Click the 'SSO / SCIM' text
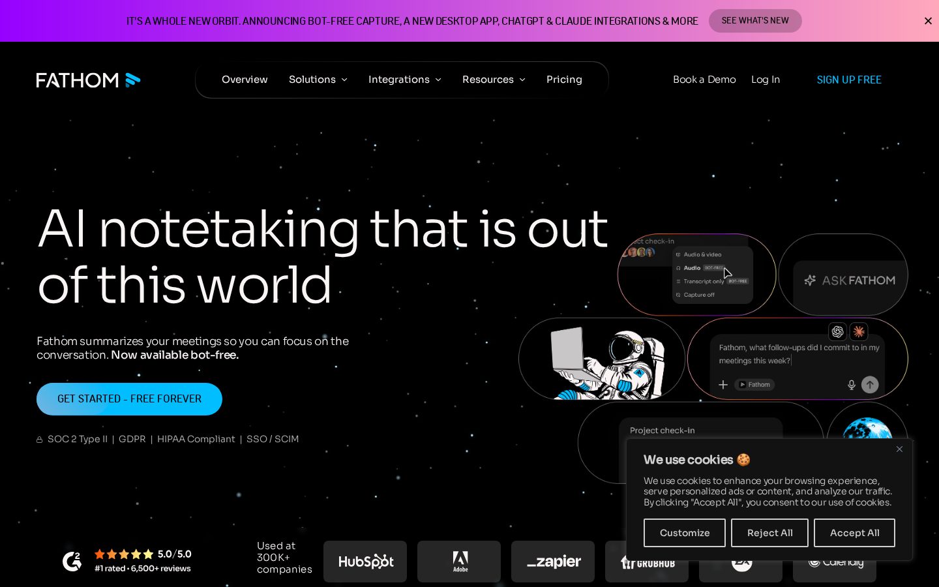The height and width of the screenshot is (587, 939). (273, 440)
